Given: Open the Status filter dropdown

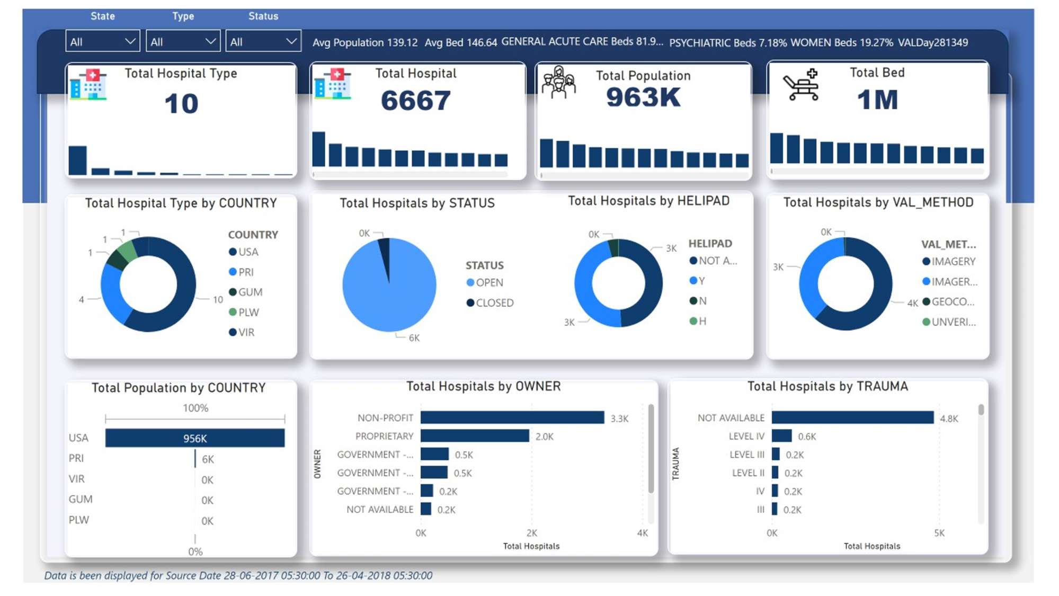Looking at the screenshot, I should [263, 41].
